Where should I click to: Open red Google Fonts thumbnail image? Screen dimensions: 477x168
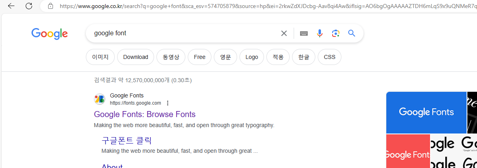tap(408, 151)
